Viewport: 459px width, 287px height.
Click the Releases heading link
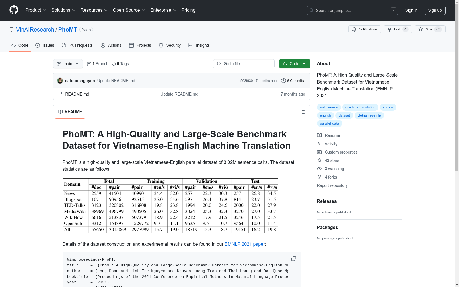coord(327,201)
